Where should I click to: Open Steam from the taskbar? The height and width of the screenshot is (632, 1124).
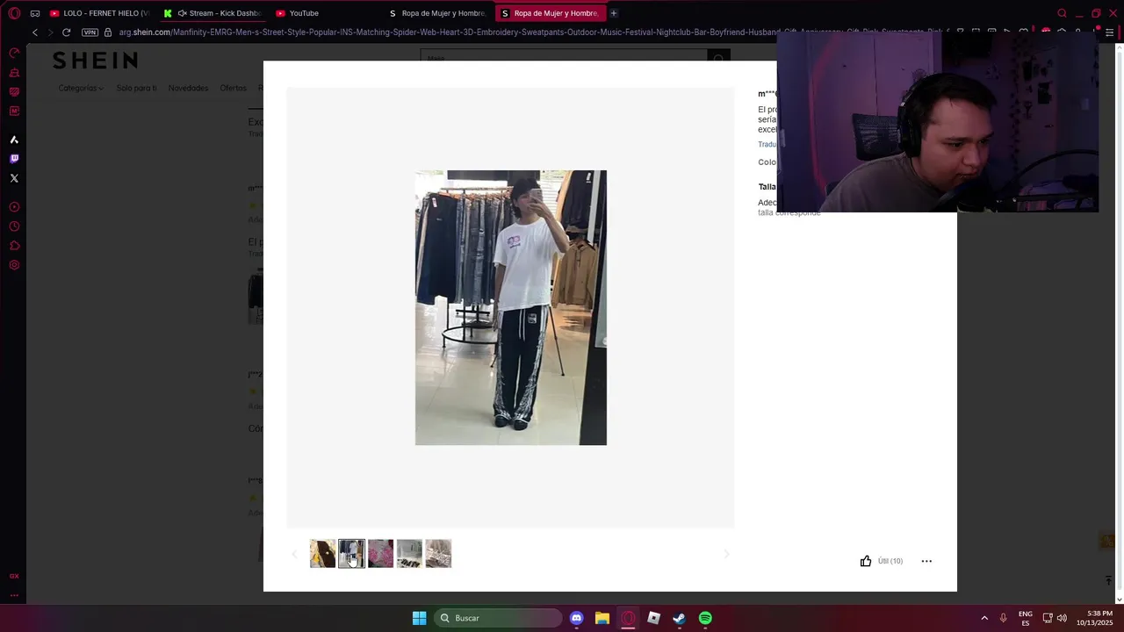[x=679, y=618]
